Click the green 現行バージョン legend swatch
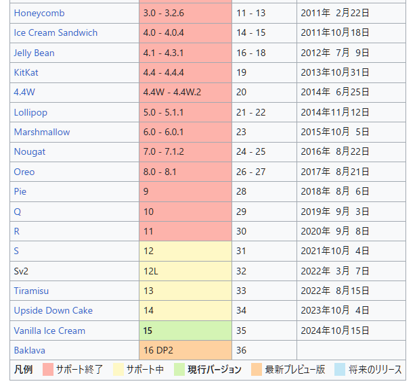 (x=179, y=370)
